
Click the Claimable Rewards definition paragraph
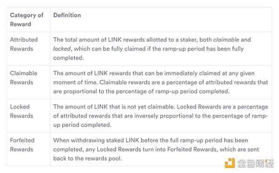tap(161, 82)
